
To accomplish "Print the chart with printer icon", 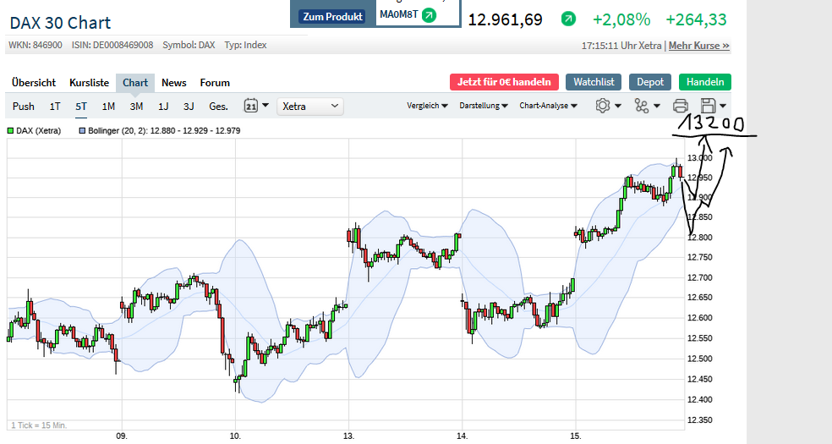I will 680,106.
